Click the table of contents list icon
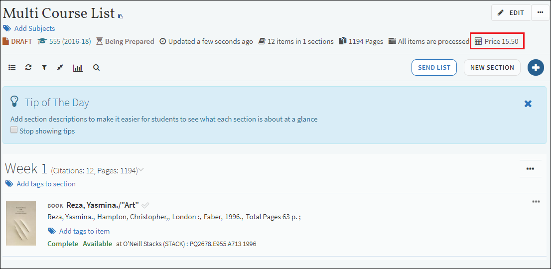Image resolution: width=551 pixels, height=269 pixels. point(12,68)
